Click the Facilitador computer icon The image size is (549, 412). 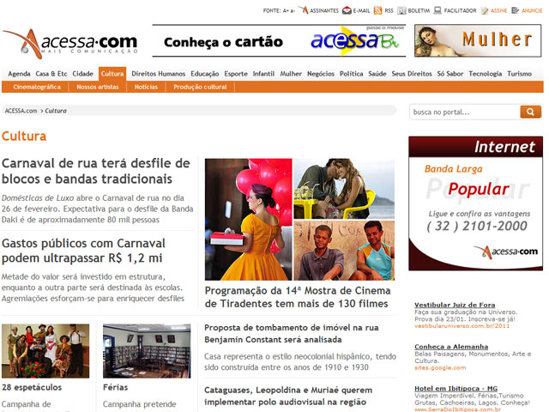[x=438, y=11]
